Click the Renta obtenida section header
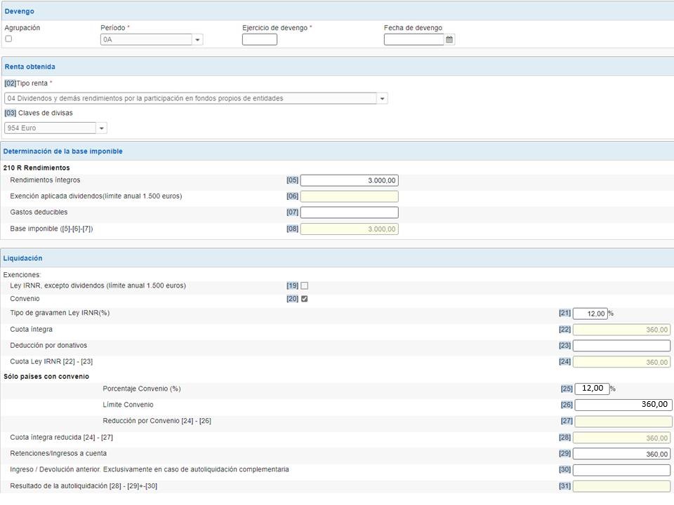 [337, 67]
